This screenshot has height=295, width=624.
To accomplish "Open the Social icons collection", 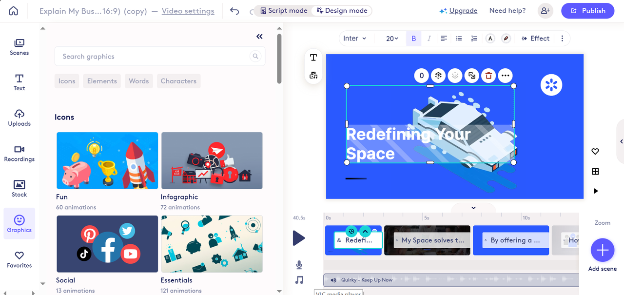I will 107,244.
